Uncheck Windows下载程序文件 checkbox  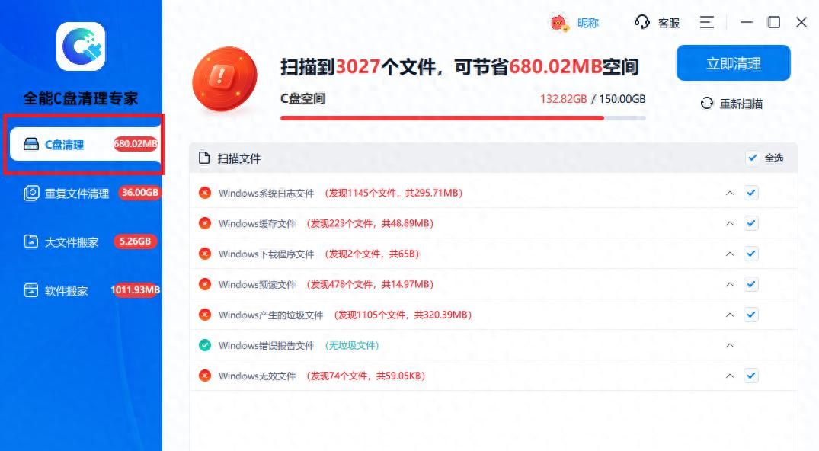[x=751, y=254]
